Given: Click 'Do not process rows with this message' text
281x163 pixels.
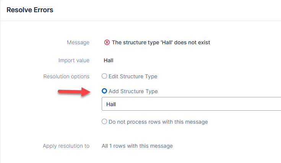Looking at the screenshot, I should coord(158,122).
